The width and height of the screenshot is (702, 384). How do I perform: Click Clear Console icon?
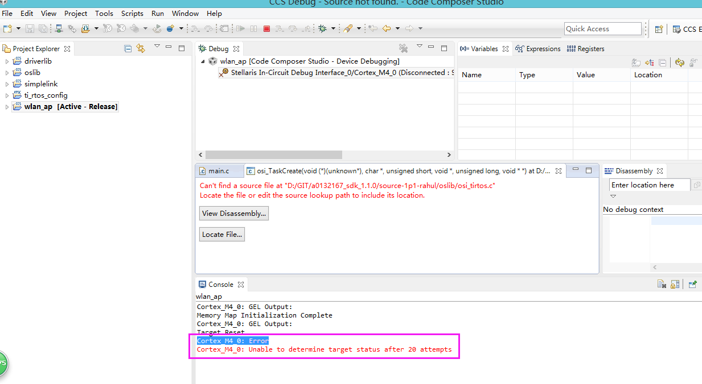[x=662, y=285]
